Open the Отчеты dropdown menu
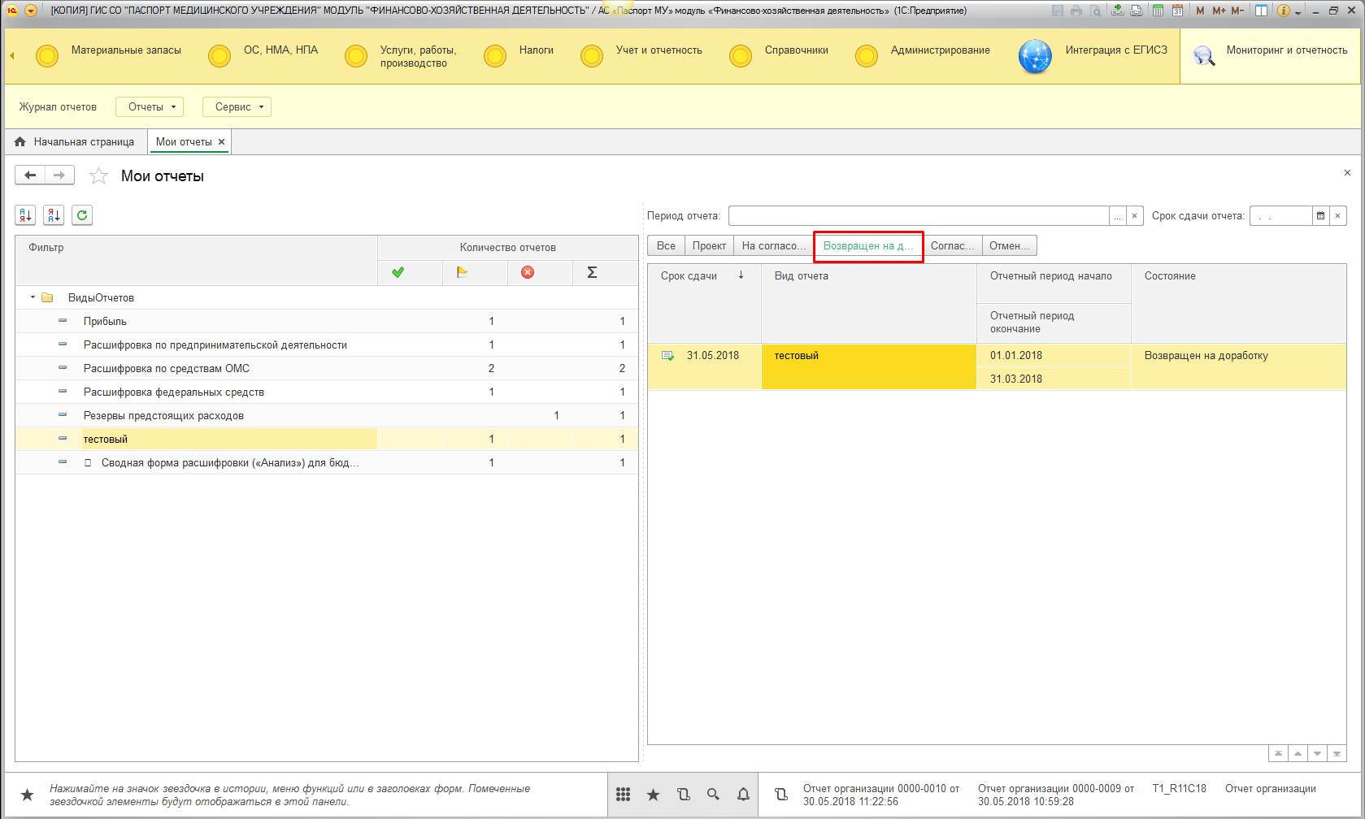Screen dimensions: 1365x819 150,107
